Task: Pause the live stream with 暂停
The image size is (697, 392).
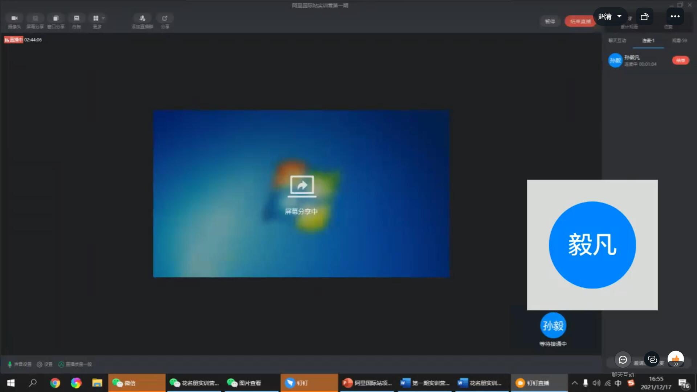Action: point(550,21)
